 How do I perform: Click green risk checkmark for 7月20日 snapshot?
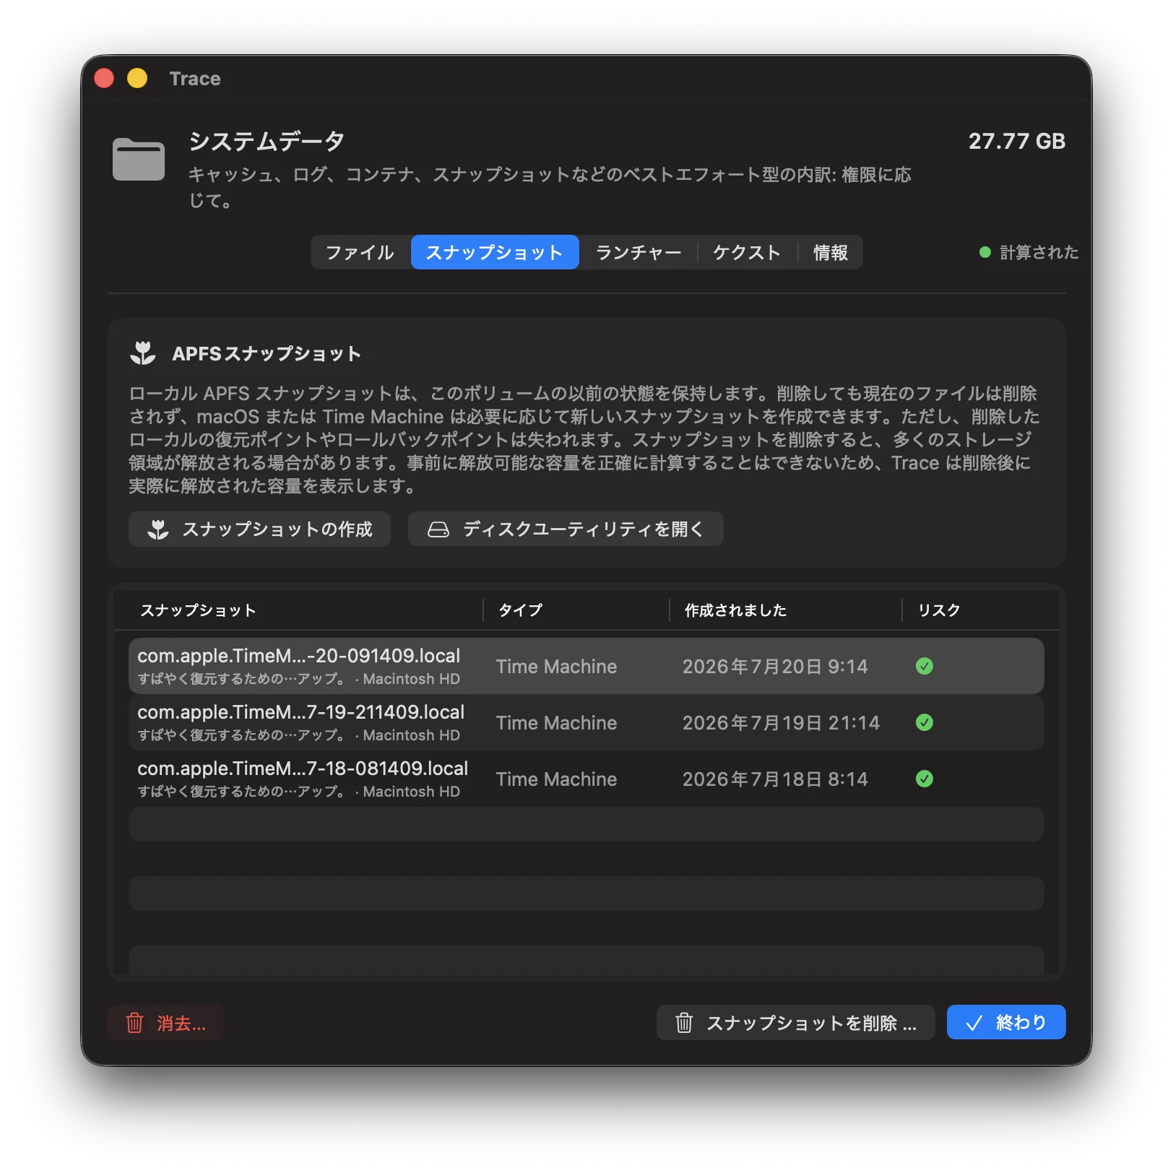click(925, 666)
